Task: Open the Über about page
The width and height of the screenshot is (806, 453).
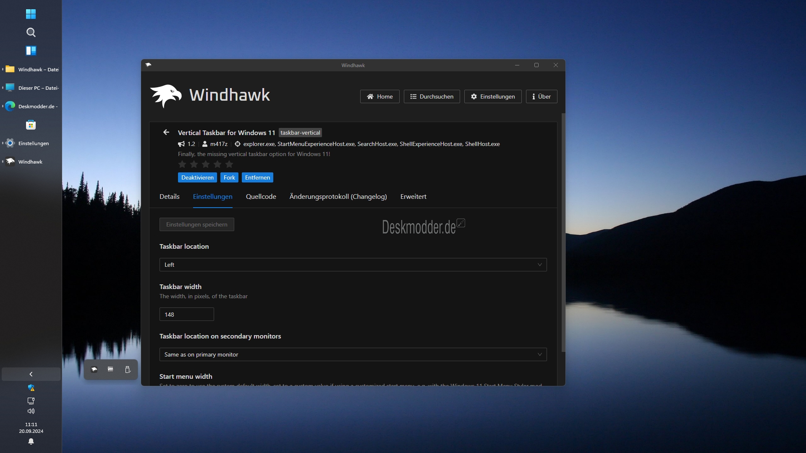Action: 542,96
